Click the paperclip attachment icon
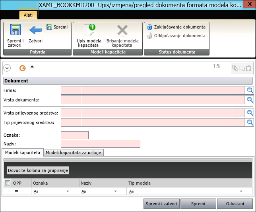This screenshot has width=256, height=212. click(x=235, y=68)
